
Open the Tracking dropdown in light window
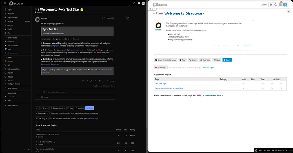pyautogui.click(x=161, y=67)
